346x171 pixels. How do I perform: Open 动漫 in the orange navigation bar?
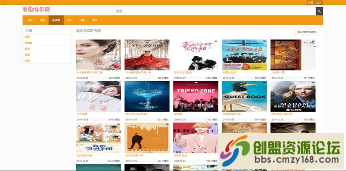82,20
